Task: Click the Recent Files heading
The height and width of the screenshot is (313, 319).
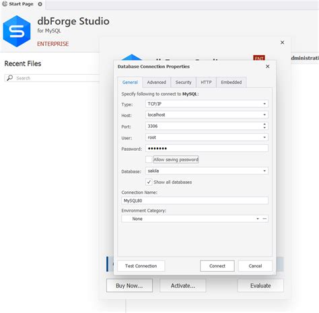Action: (23, 63)
